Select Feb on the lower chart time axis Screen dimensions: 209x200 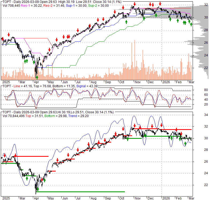[x=179, y=198]
